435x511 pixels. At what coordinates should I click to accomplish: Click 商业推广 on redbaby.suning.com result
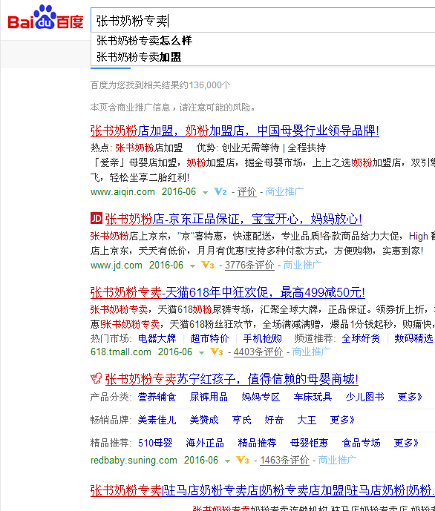click(x=337, y=460)
